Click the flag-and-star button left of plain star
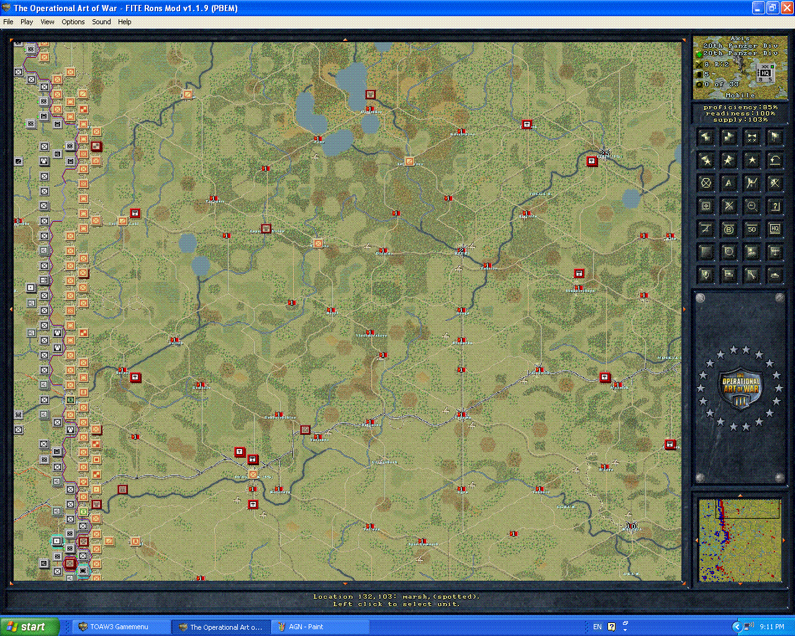795x636 pixels. click(x=729, y=160)
